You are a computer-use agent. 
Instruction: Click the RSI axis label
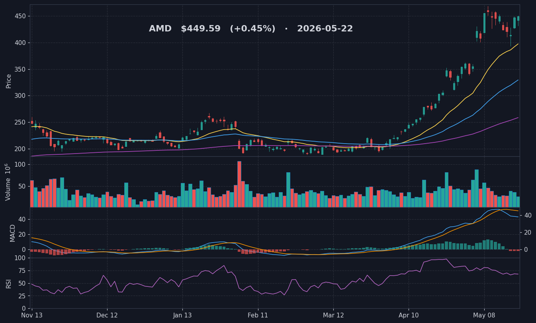click(x=9, y=283)
